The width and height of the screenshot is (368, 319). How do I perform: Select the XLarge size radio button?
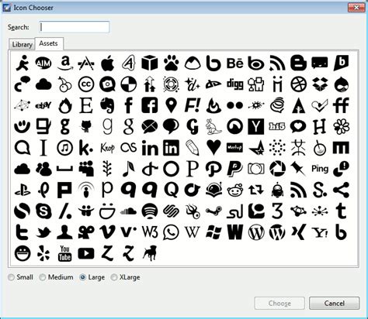point(113,277)
